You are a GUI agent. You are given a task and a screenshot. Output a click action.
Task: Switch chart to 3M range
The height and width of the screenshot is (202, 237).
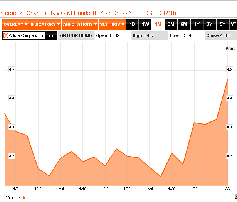(171, 24)
